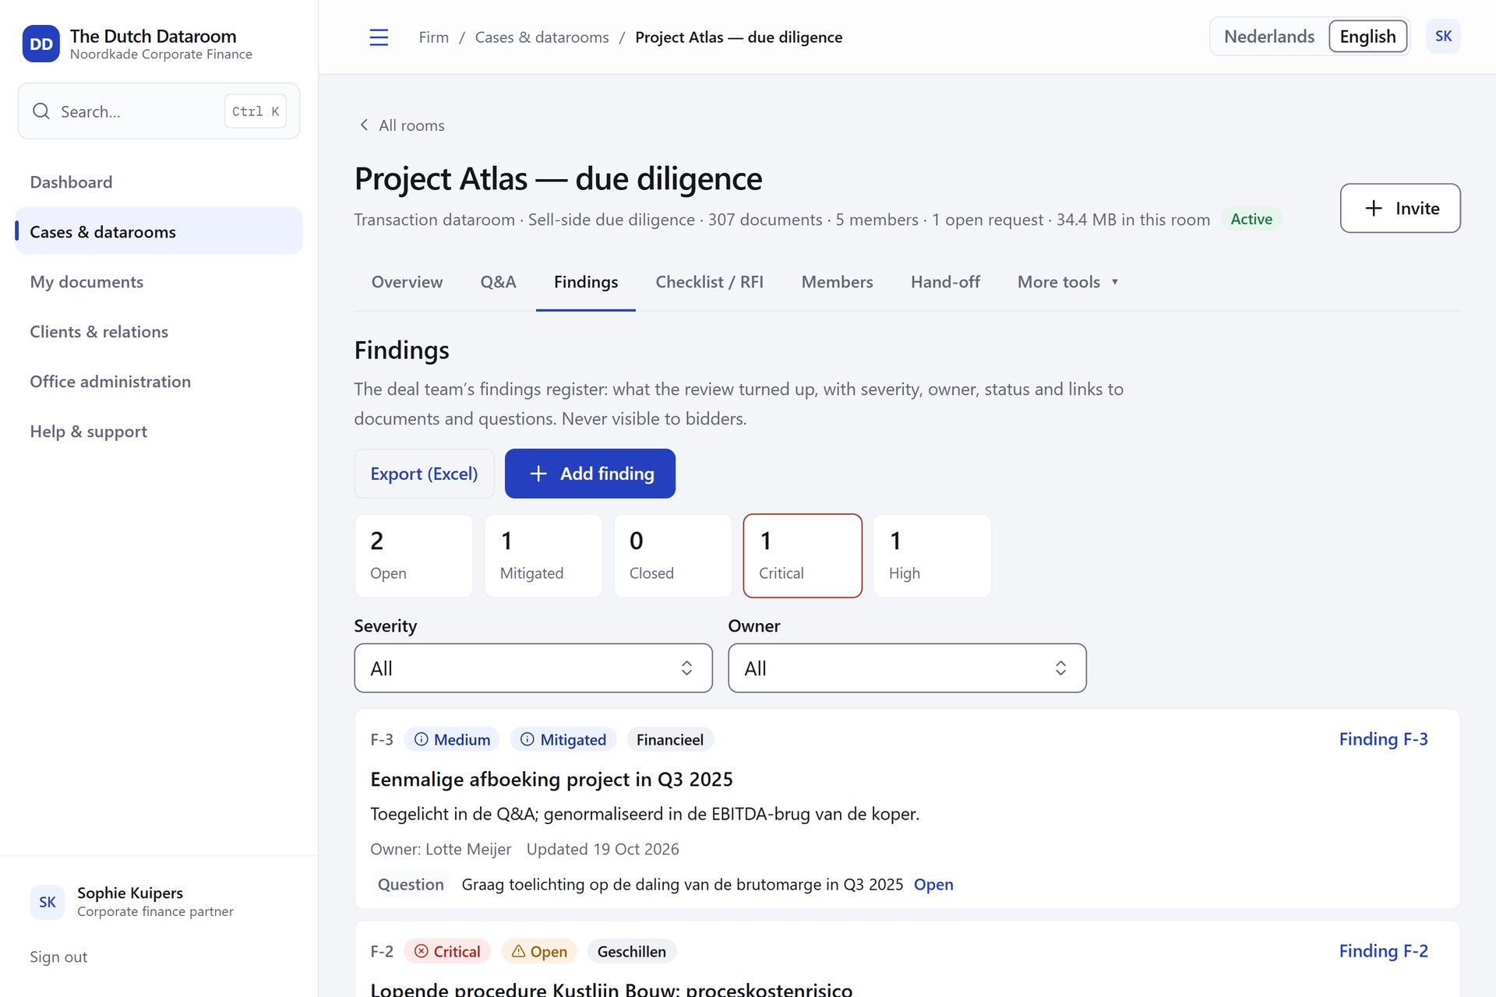
Task: Open the Finding F-3 link
Action: tap(1383, 739)
